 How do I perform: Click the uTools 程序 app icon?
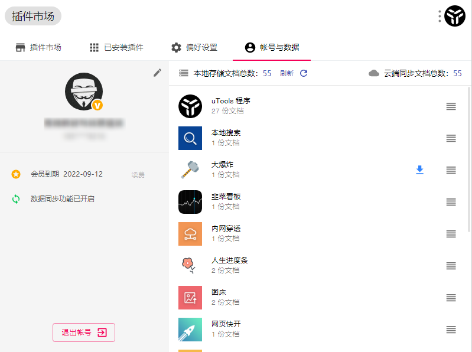coord(190,106)
